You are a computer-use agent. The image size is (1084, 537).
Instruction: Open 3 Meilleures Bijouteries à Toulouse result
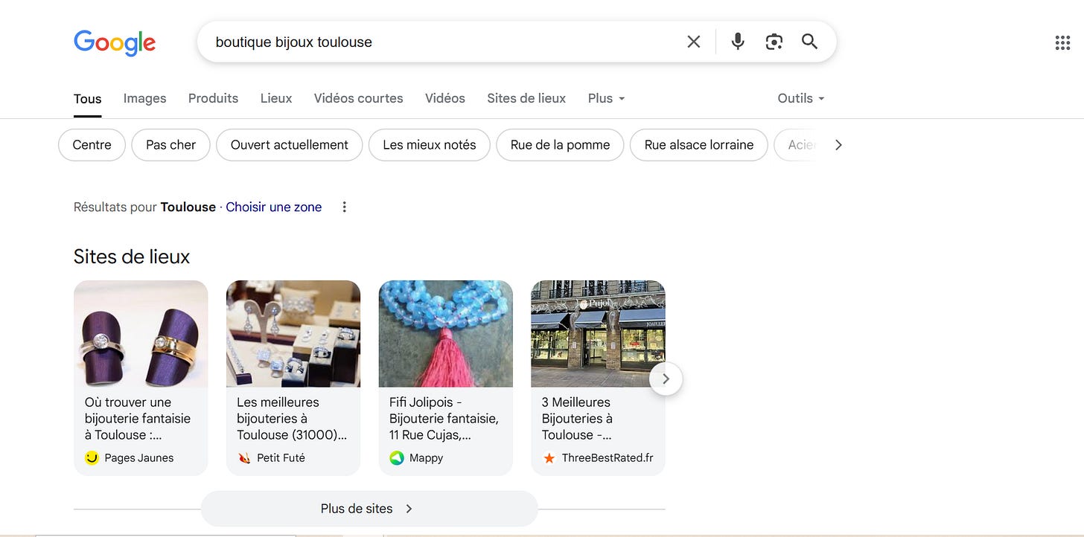(x=578, y=419)
